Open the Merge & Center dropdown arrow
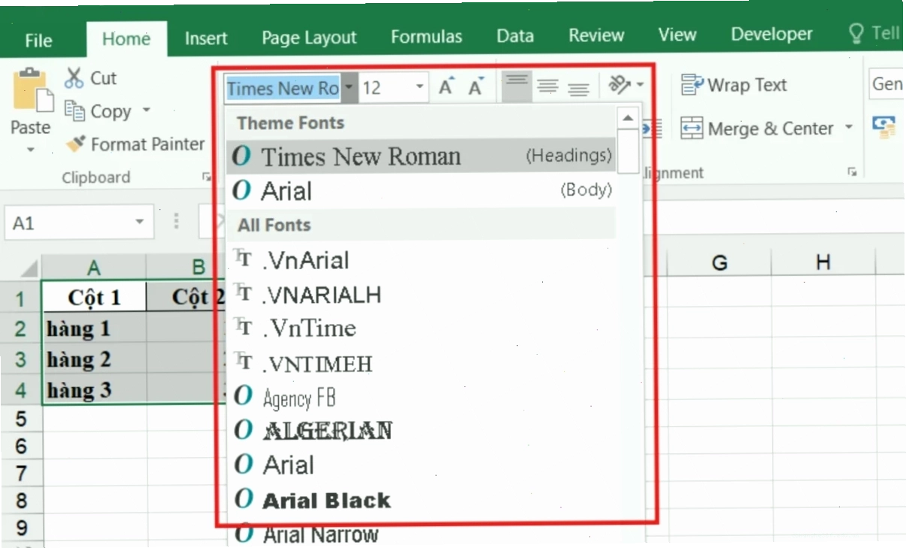This screenshot has width=906, height=548. click(x=848, y=128)
